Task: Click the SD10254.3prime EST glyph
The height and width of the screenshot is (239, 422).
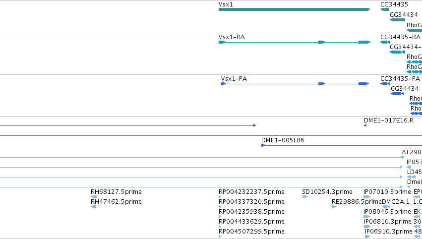Action: coord(304,197)
